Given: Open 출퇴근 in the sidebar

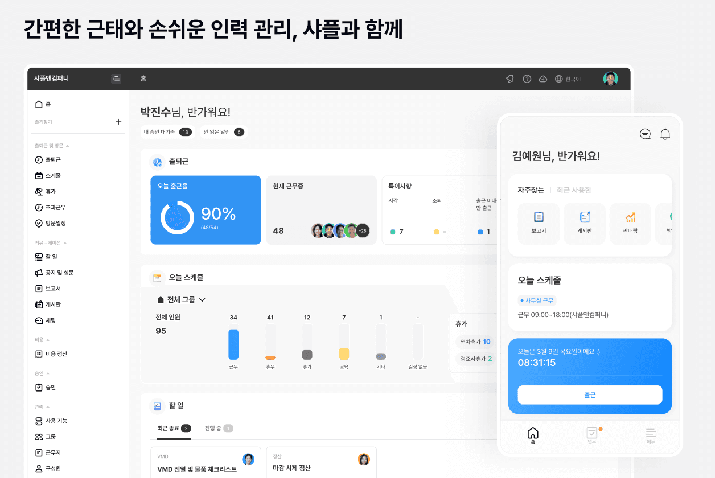Looking at the screenshot, I should tap(48, 160).
